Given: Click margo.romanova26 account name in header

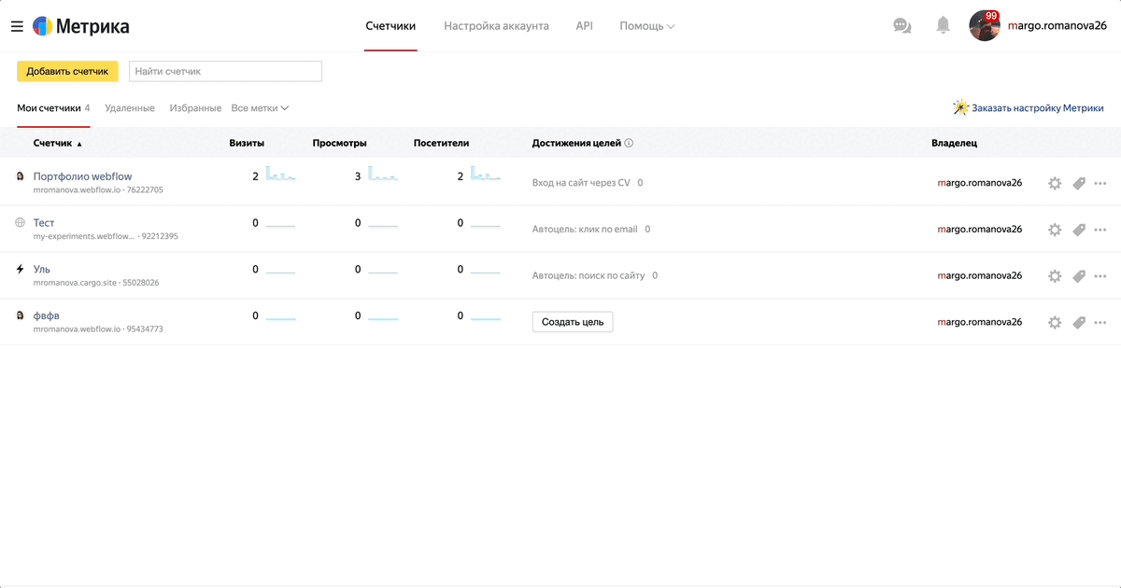Looking at the screenshot, I should (x=1057, y=26).
